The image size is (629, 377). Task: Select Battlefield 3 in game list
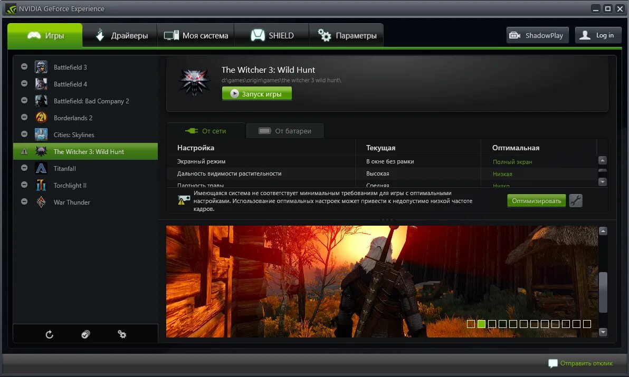[85, 67]
